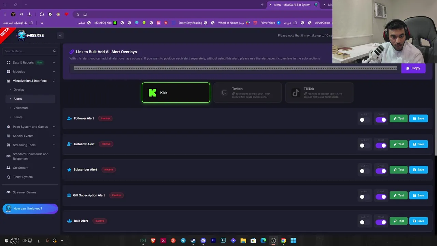The width and height of the screenshot is (437, 246).
Task: Launch Photoshop from the taskbar
Action: [223, 241]
